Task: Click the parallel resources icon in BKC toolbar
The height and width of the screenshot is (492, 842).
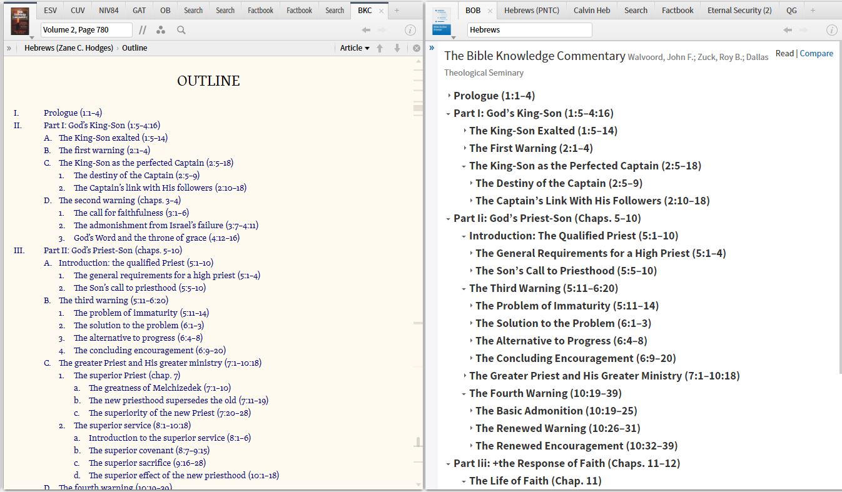Action: pyautogui.click(x=142, y=30)
